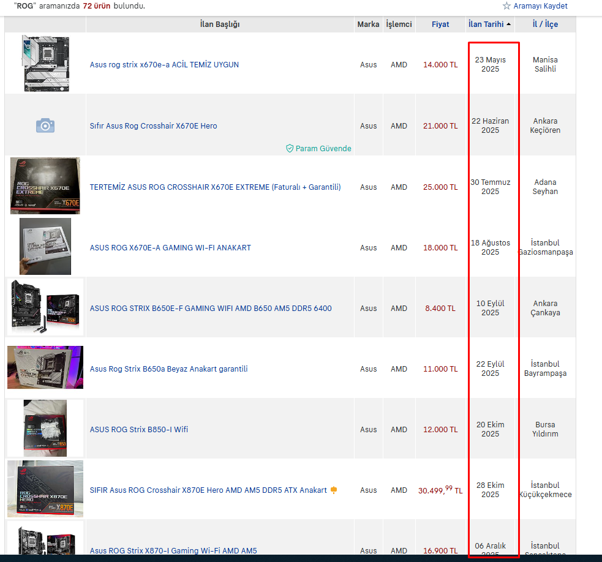Open the Crosshair X670E Extreme box thumbnail
Image resolution: width=602 pixels, height=562 pixels.
tap(45, 185)
